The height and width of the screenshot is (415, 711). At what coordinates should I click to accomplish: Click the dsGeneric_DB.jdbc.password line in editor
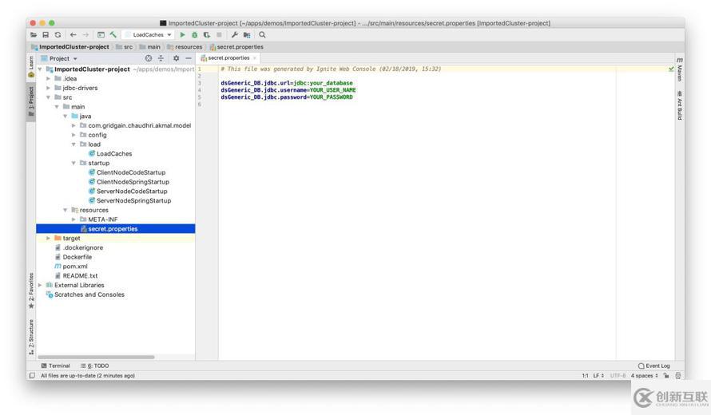coord(287,97)
